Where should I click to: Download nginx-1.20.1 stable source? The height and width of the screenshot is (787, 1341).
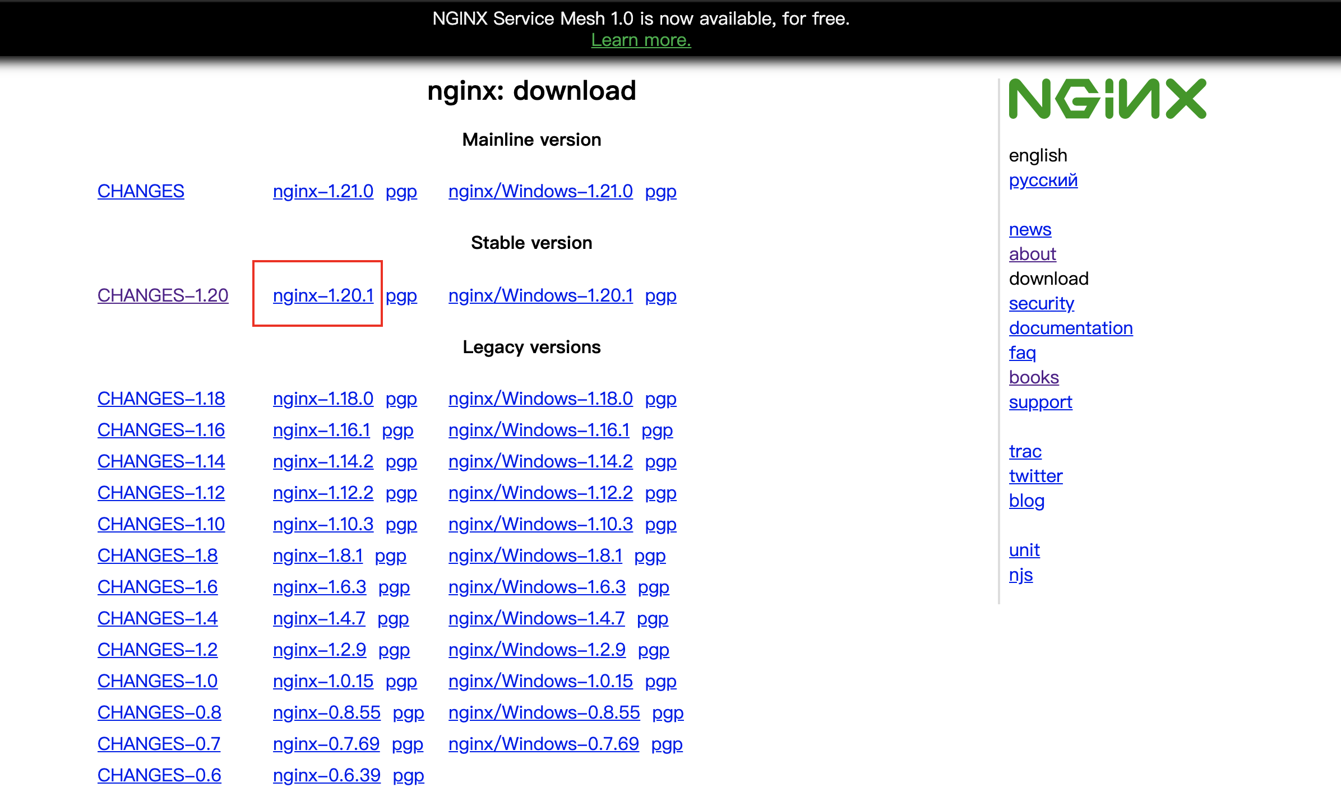pyautogui.click(x=323, y=295)
